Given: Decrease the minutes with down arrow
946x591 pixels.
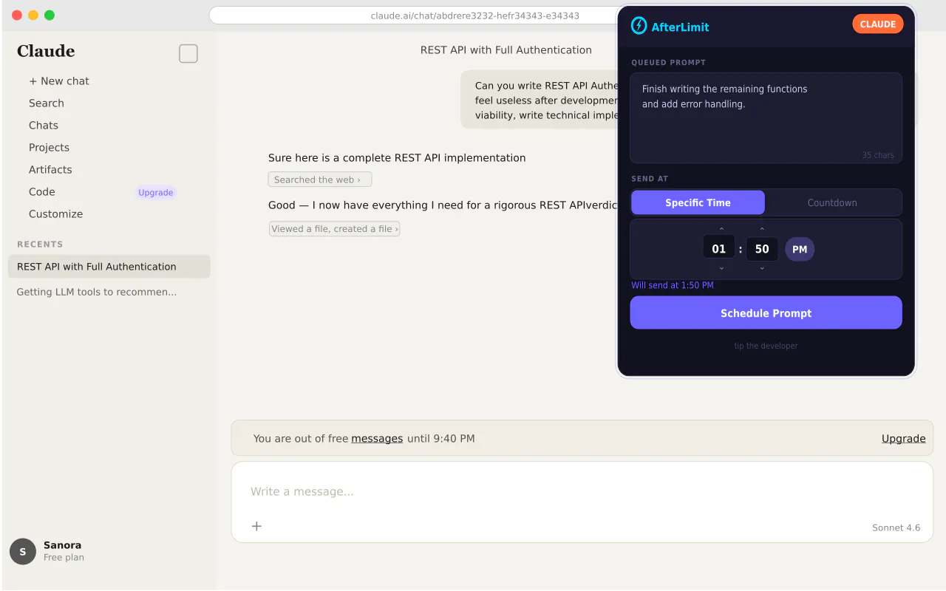Looking at the screenshot, I should (x=762, y=268).
